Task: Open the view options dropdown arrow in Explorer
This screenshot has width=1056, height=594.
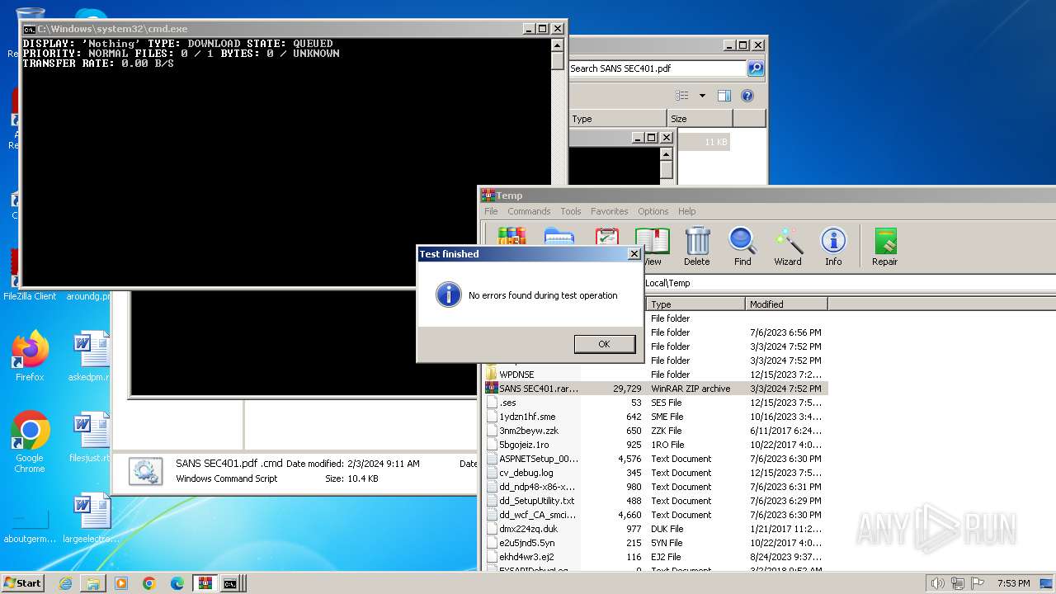Action: [x=702, y=96]
